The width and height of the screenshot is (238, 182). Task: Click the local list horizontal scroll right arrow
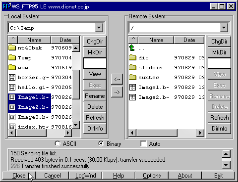(68, 133)
